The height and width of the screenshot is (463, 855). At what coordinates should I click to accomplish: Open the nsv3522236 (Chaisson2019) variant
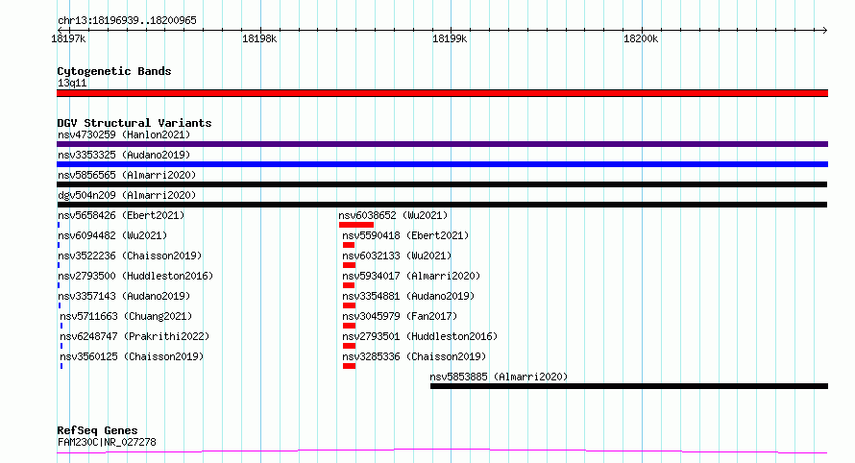point(130,256)
